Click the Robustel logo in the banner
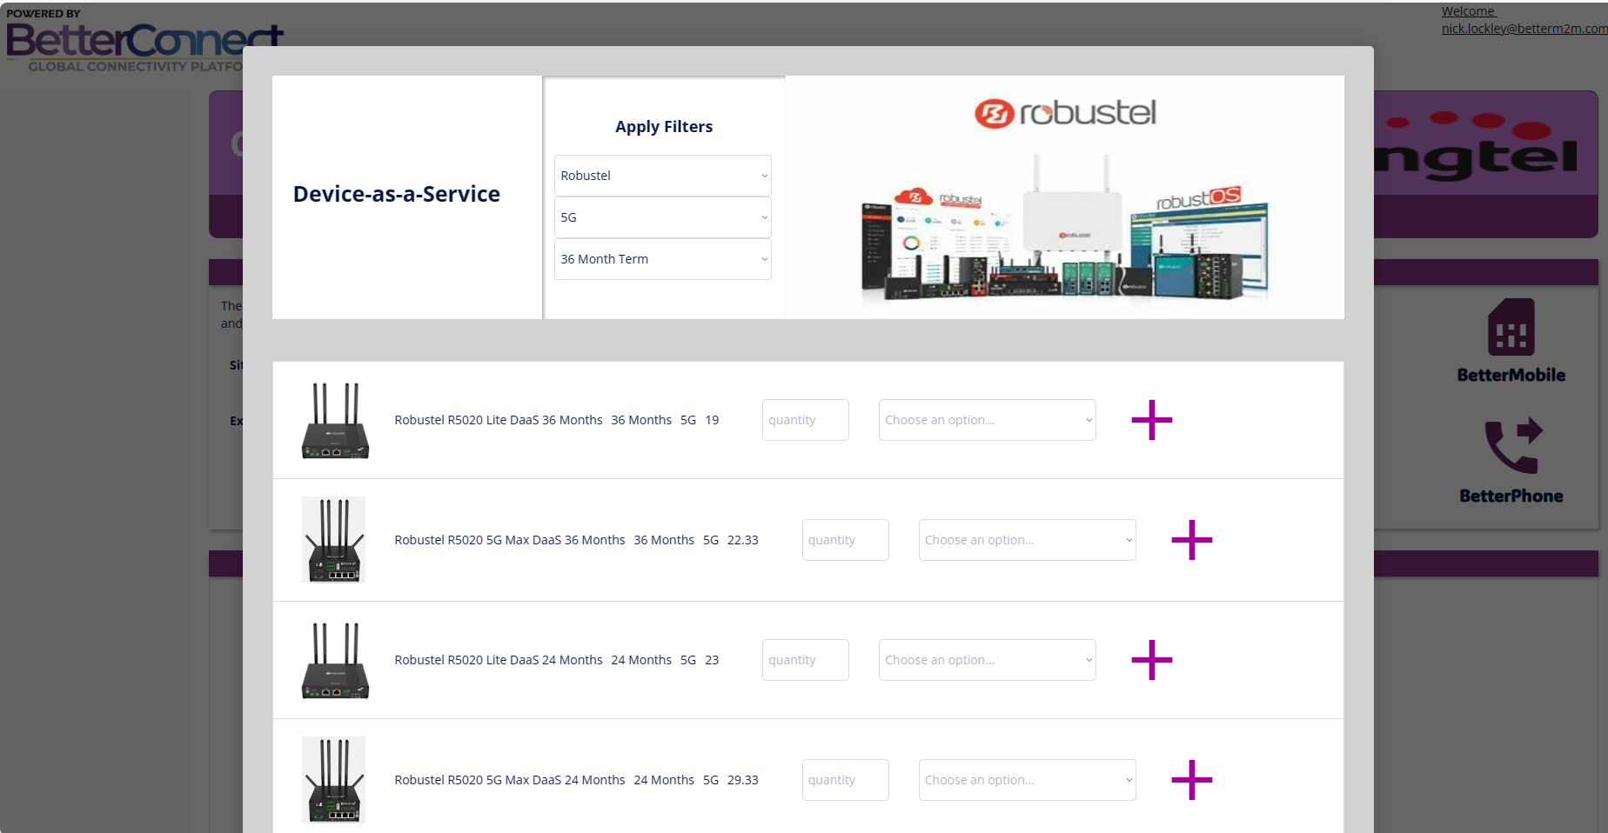 [x=1065, y=113]
